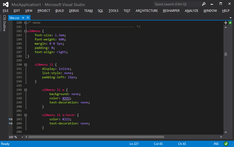Open the RESHARPER menu
234x147 pixels.
click(171, 11)
